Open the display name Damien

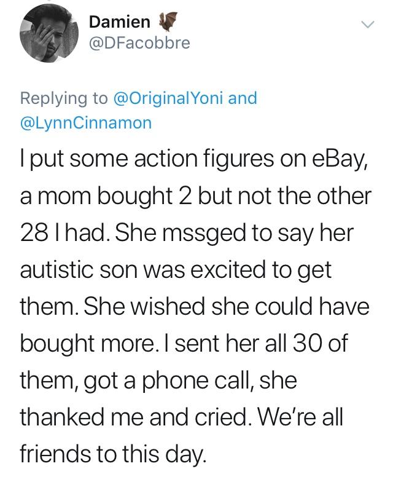[119, 22]
